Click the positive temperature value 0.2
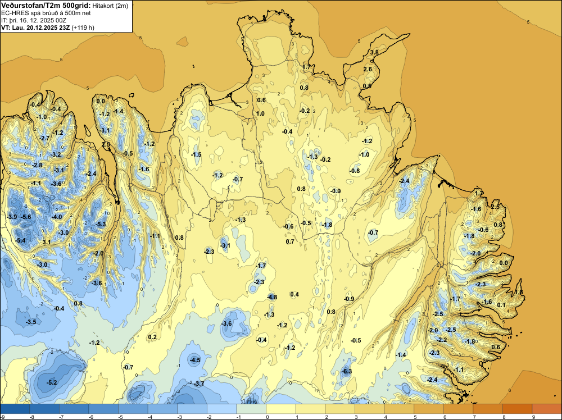The image size is (562, 420). click(x=152, y=337)
